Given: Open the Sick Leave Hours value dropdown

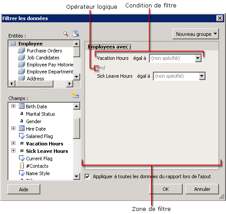Looking at the screenshot, I should (x=202, y=76).
